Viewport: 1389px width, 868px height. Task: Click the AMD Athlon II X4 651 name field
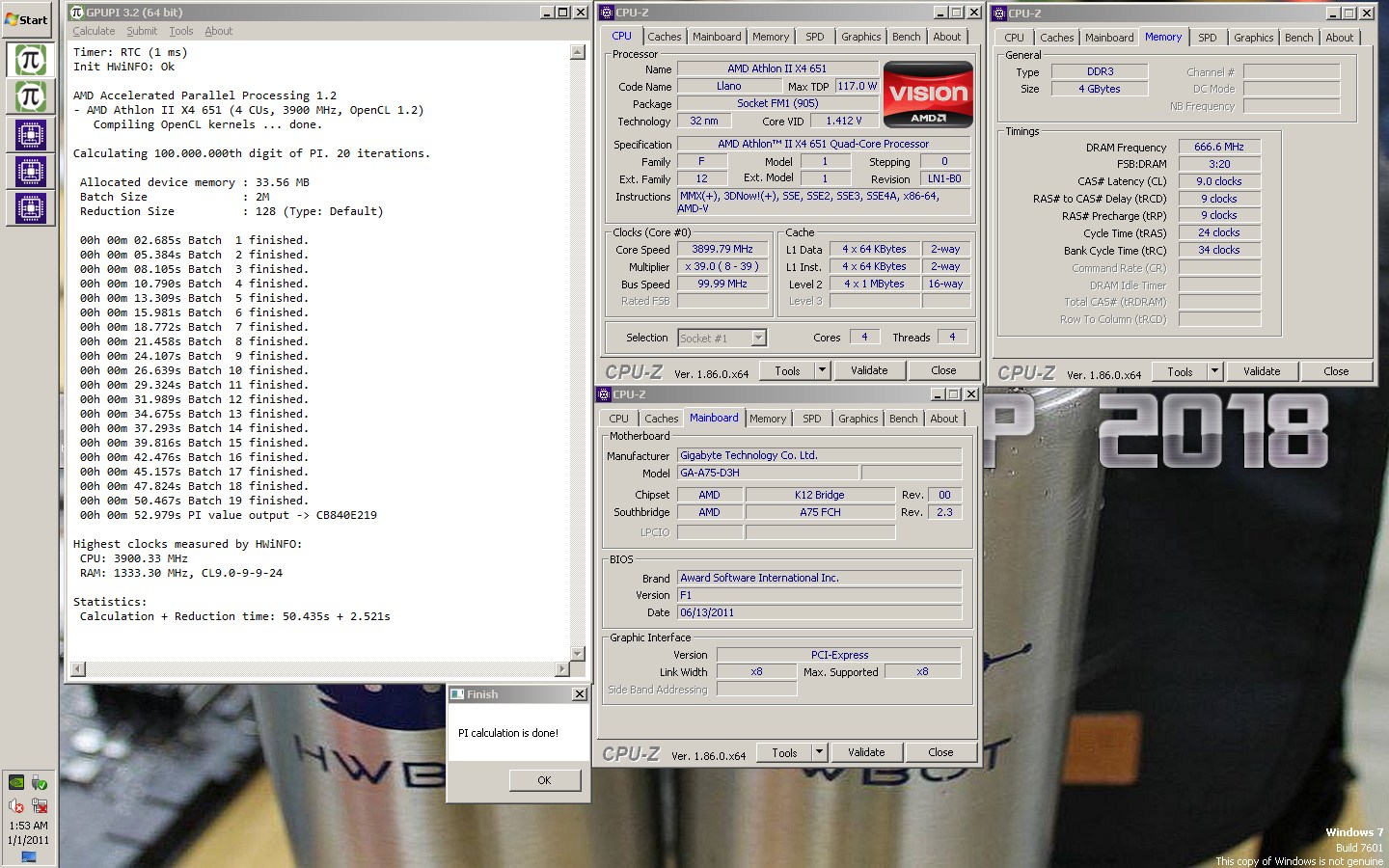[x=776, y=68]
